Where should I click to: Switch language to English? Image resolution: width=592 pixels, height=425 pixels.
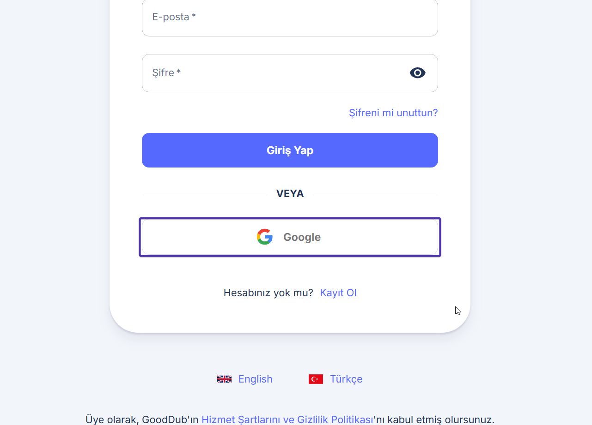pos(255,379)
